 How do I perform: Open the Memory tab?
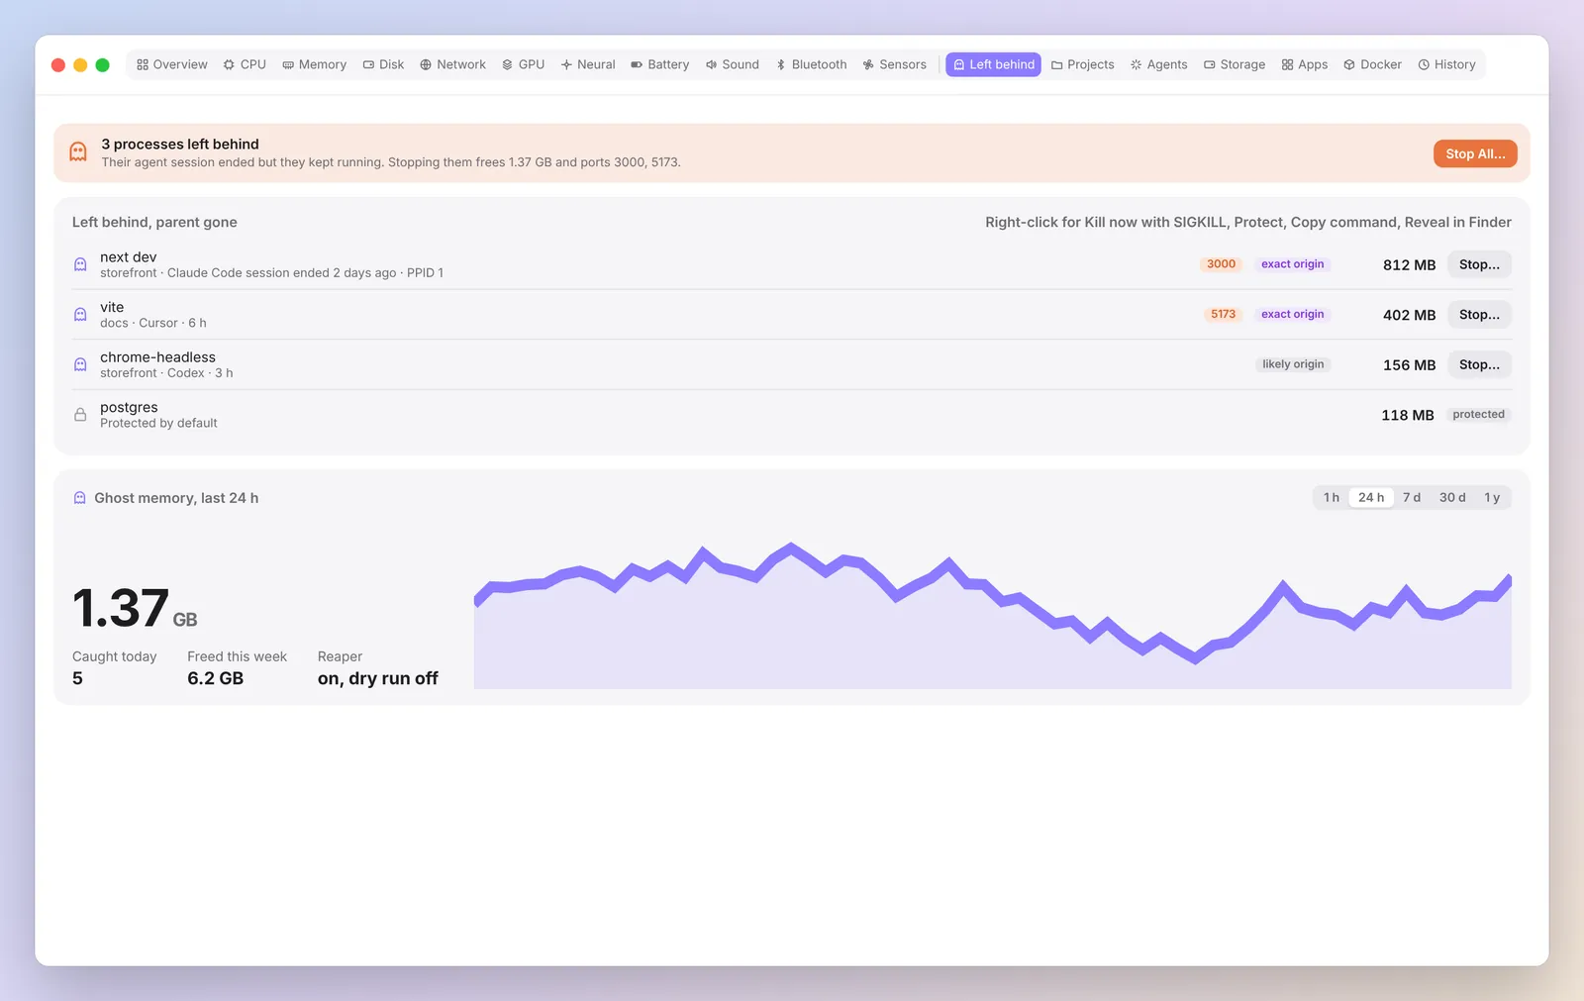315,64
